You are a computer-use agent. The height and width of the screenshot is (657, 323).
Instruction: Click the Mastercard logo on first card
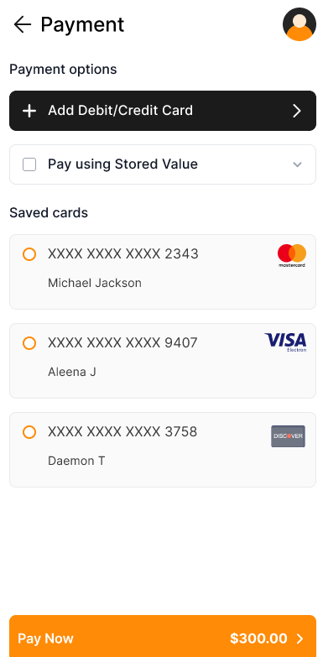coord(292,256)
